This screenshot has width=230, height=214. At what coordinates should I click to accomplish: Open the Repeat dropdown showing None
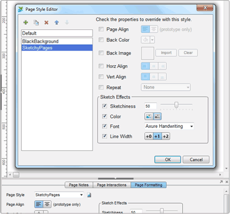point(166,87)
